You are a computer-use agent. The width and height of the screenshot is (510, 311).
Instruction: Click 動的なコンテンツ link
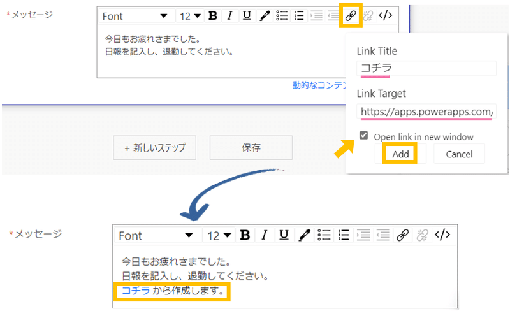[x=319, y=85]
